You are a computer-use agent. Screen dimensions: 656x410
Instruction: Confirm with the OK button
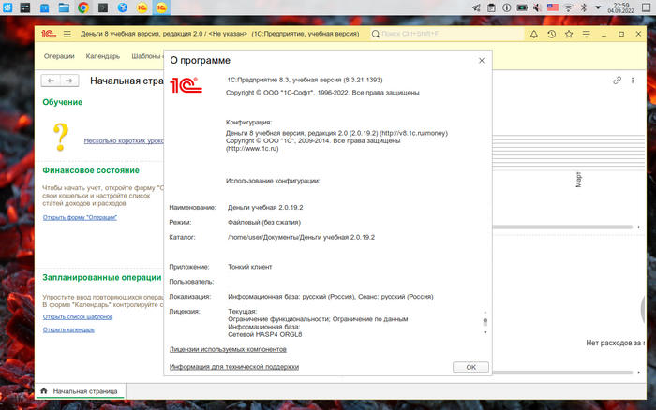[470, 367]
